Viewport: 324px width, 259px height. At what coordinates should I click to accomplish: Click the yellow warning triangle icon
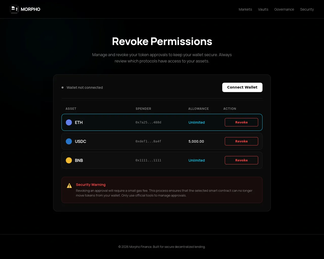[x=69, y=186]
